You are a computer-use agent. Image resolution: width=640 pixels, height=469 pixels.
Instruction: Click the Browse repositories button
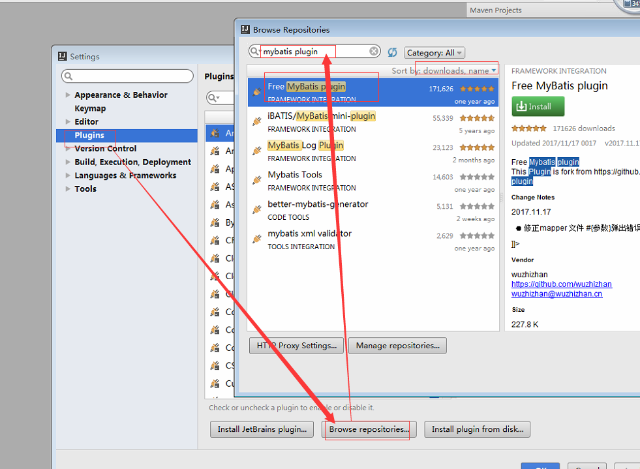(369, 429)
